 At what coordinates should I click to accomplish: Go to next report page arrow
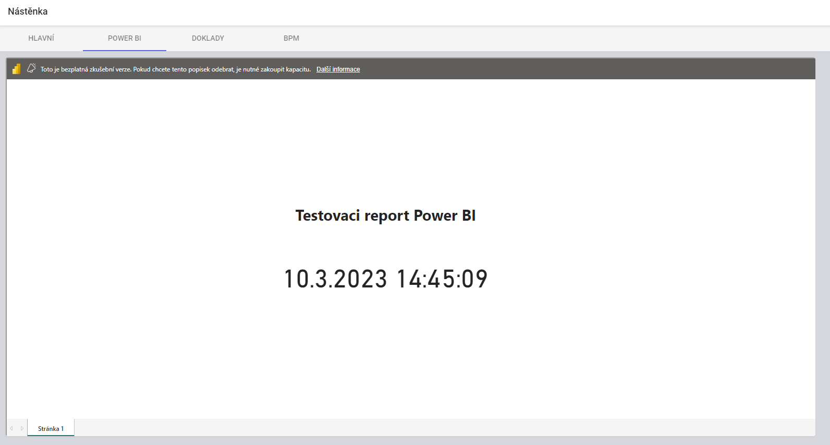(x=22, y=428)
